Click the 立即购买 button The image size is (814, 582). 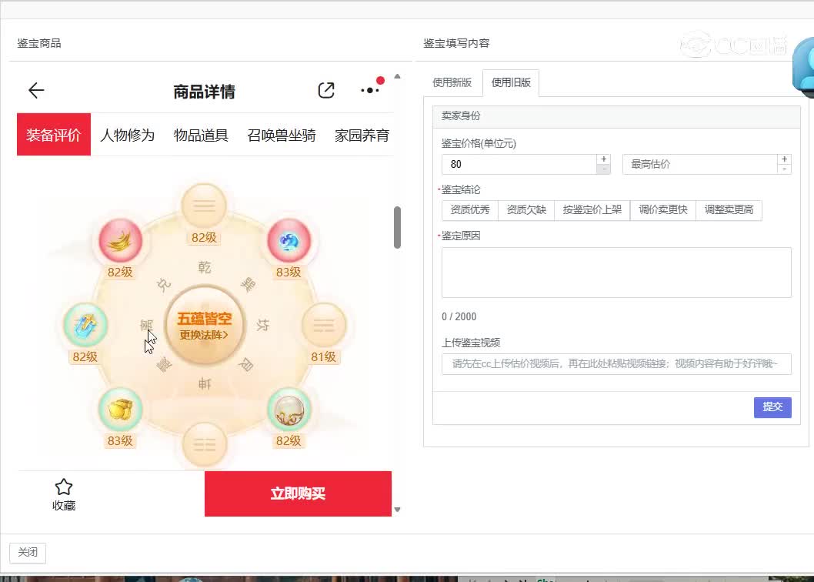(298, 493)
